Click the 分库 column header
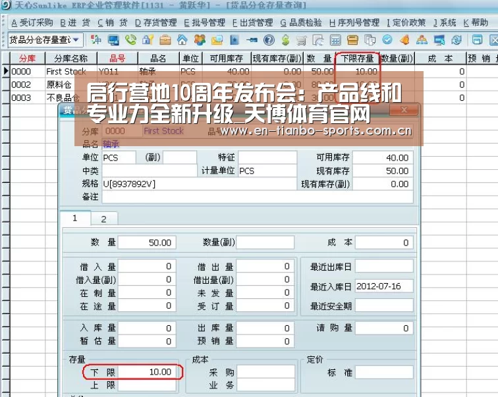 (x=27, y=59)
